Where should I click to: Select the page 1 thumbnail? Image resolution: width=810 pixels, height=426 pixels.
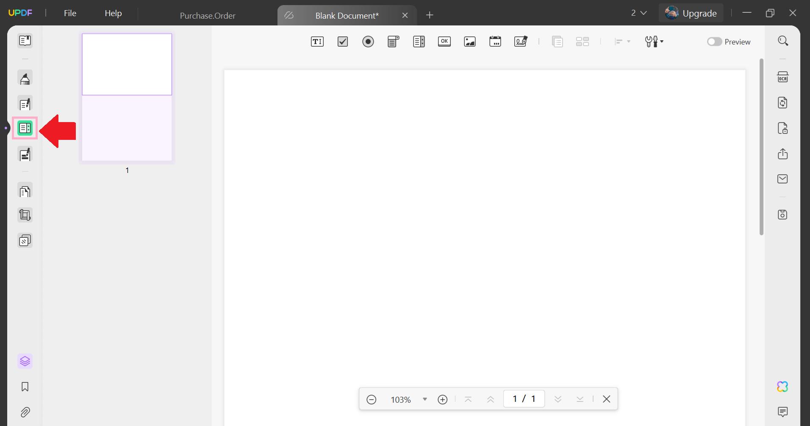coord(127,97)
